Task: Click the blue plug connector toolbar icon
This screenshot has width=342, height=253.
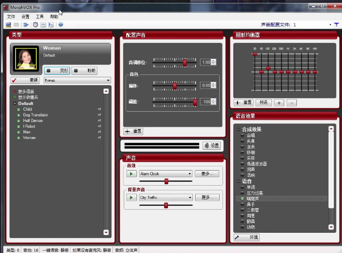Action: 26,24
